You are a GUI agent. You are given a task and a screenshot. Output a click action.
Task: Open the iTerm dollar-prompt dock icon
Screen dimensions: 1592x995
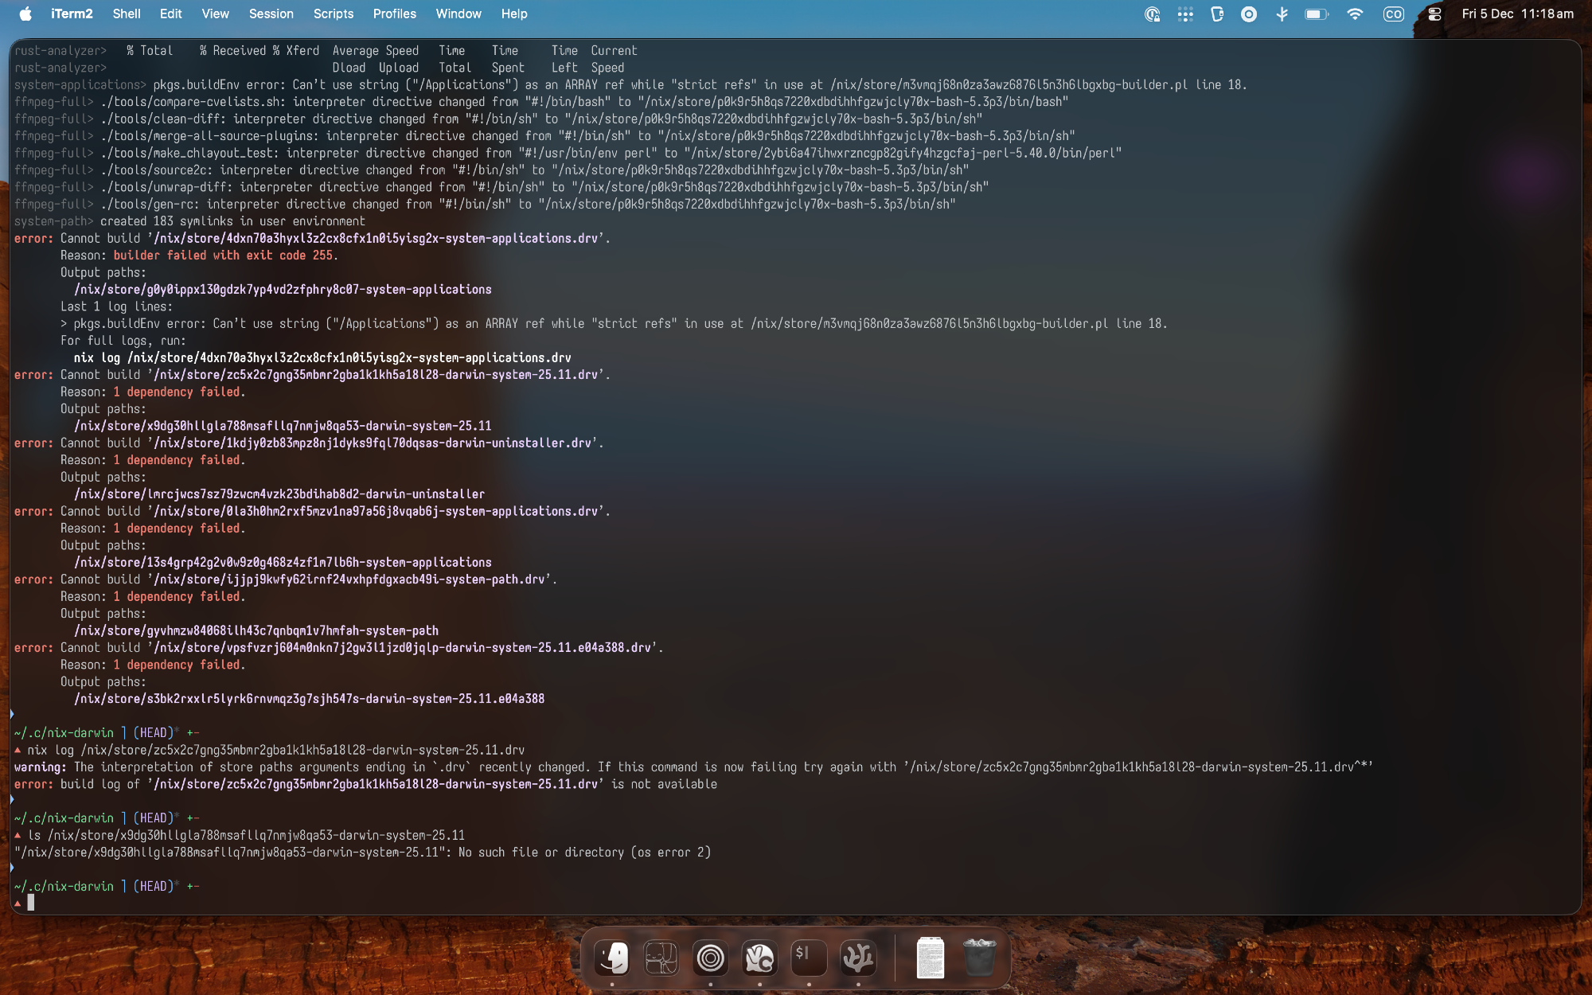point(809,958)
